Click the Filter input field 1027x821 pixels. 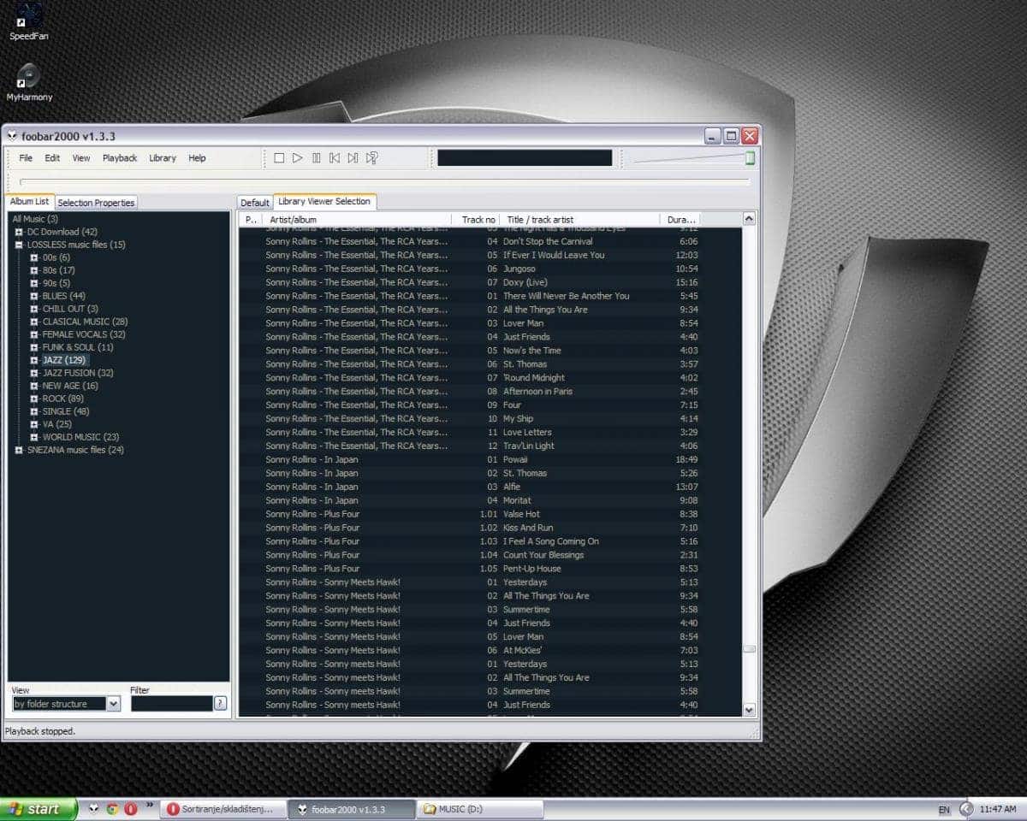[x=171, y=704]
